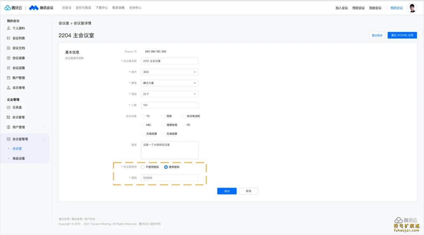Click the 密码 field containing 123456
This screenshot has width=424, height=235.
[169, 178]
